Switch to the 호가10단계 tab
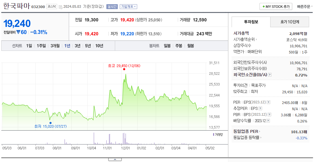The width and height of the screenshot is (314, 162). tap(290, 22)
